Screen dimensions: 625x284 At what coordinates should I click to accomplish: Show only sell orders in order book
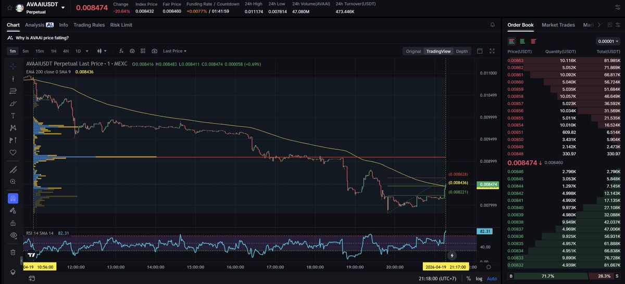pos(533,41)
